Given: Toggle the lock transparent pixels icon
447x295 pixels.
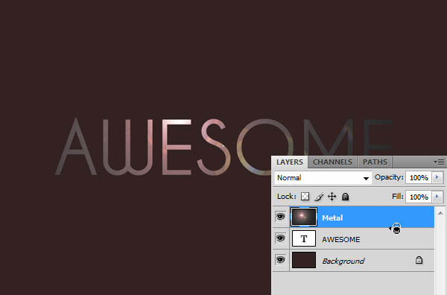Looking at the screenshot, I should pos(305,197).
